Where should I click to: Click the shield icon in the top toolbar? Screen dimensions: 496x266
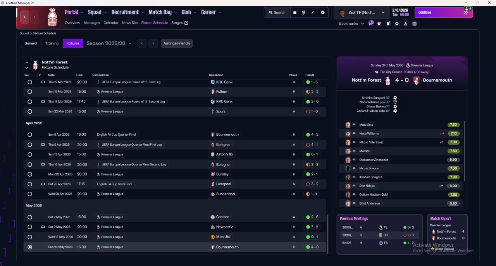(x=303, y=12)
